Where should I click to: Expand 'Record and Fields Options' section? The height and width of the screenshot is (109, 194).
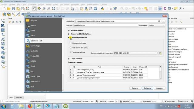point(69,34)
